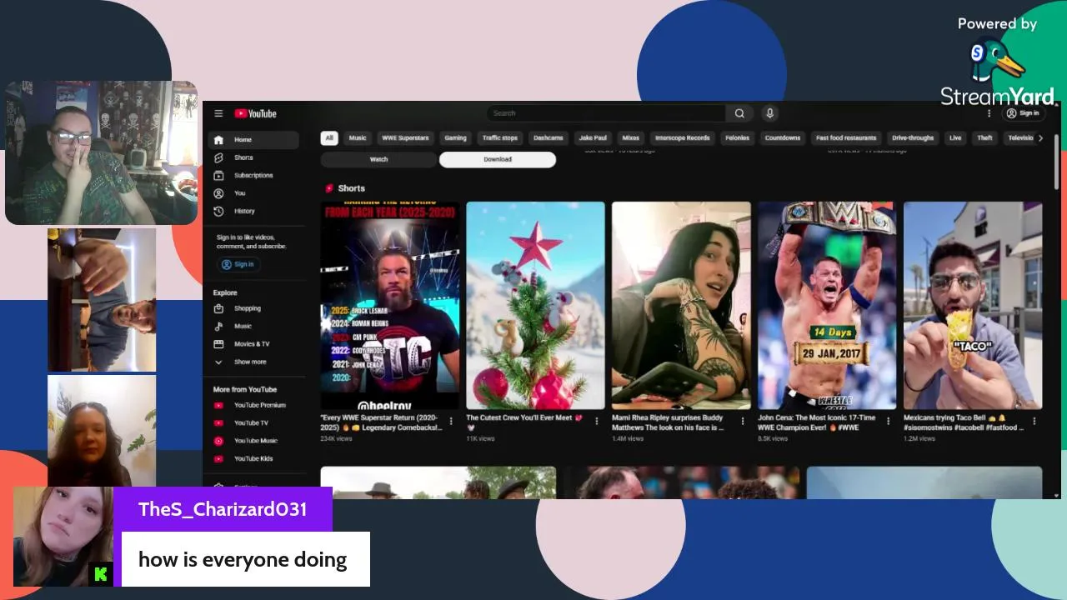Click the Shorts section logo icon

329,188
